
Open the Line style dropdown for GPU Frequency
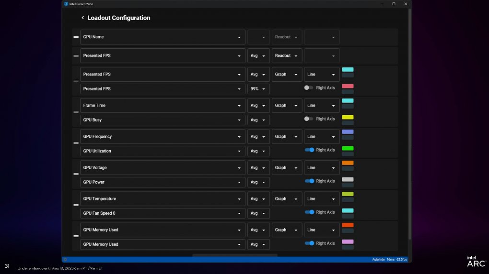pos(322,137)
